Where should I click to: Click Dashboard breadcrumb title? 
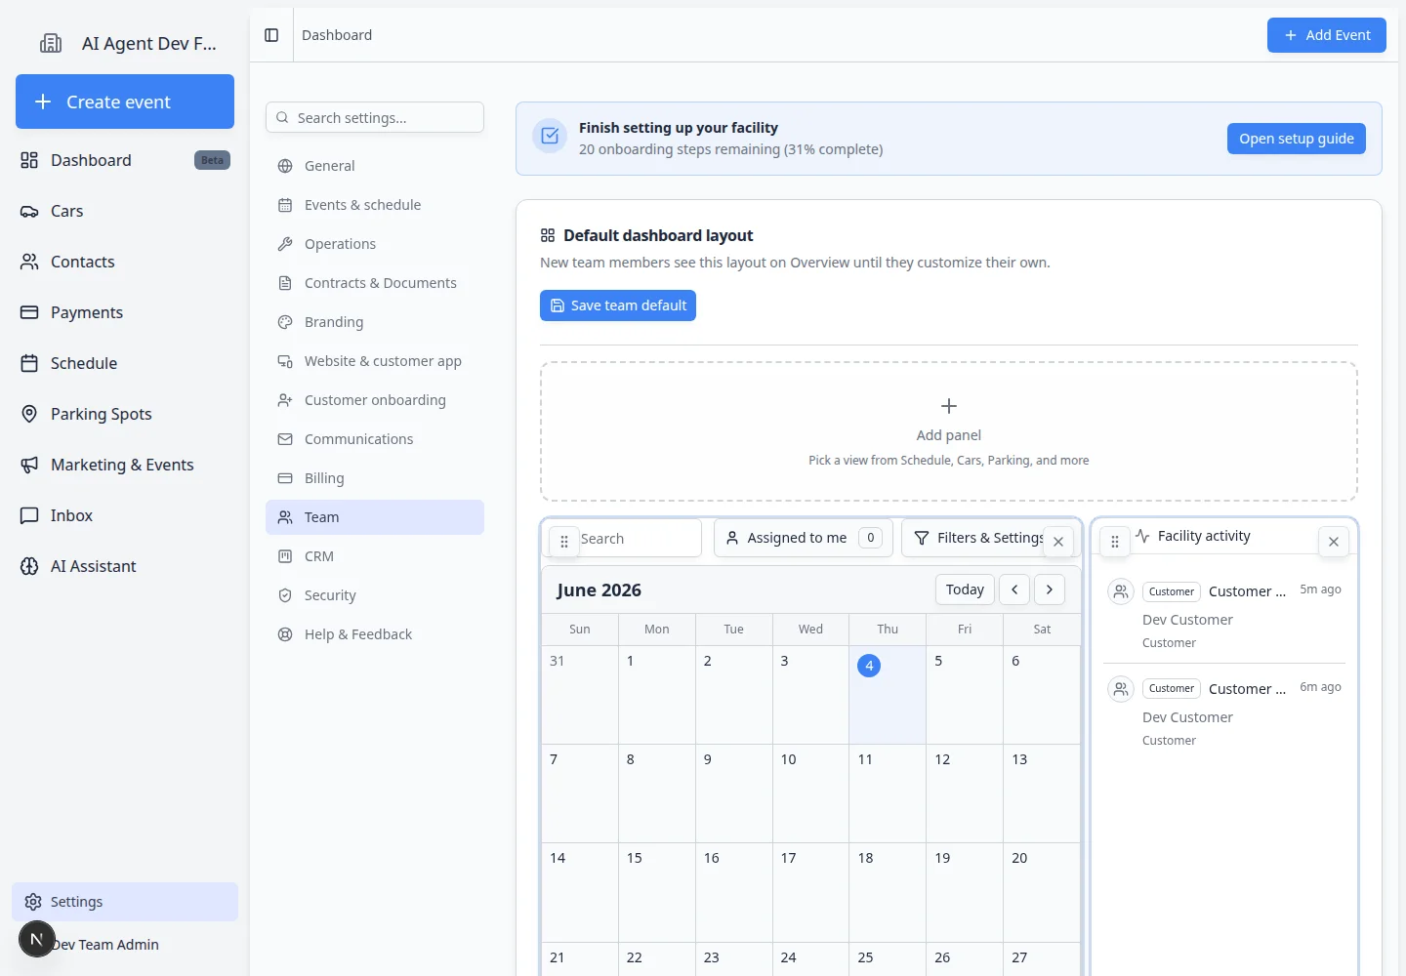[x=337, y=35]
